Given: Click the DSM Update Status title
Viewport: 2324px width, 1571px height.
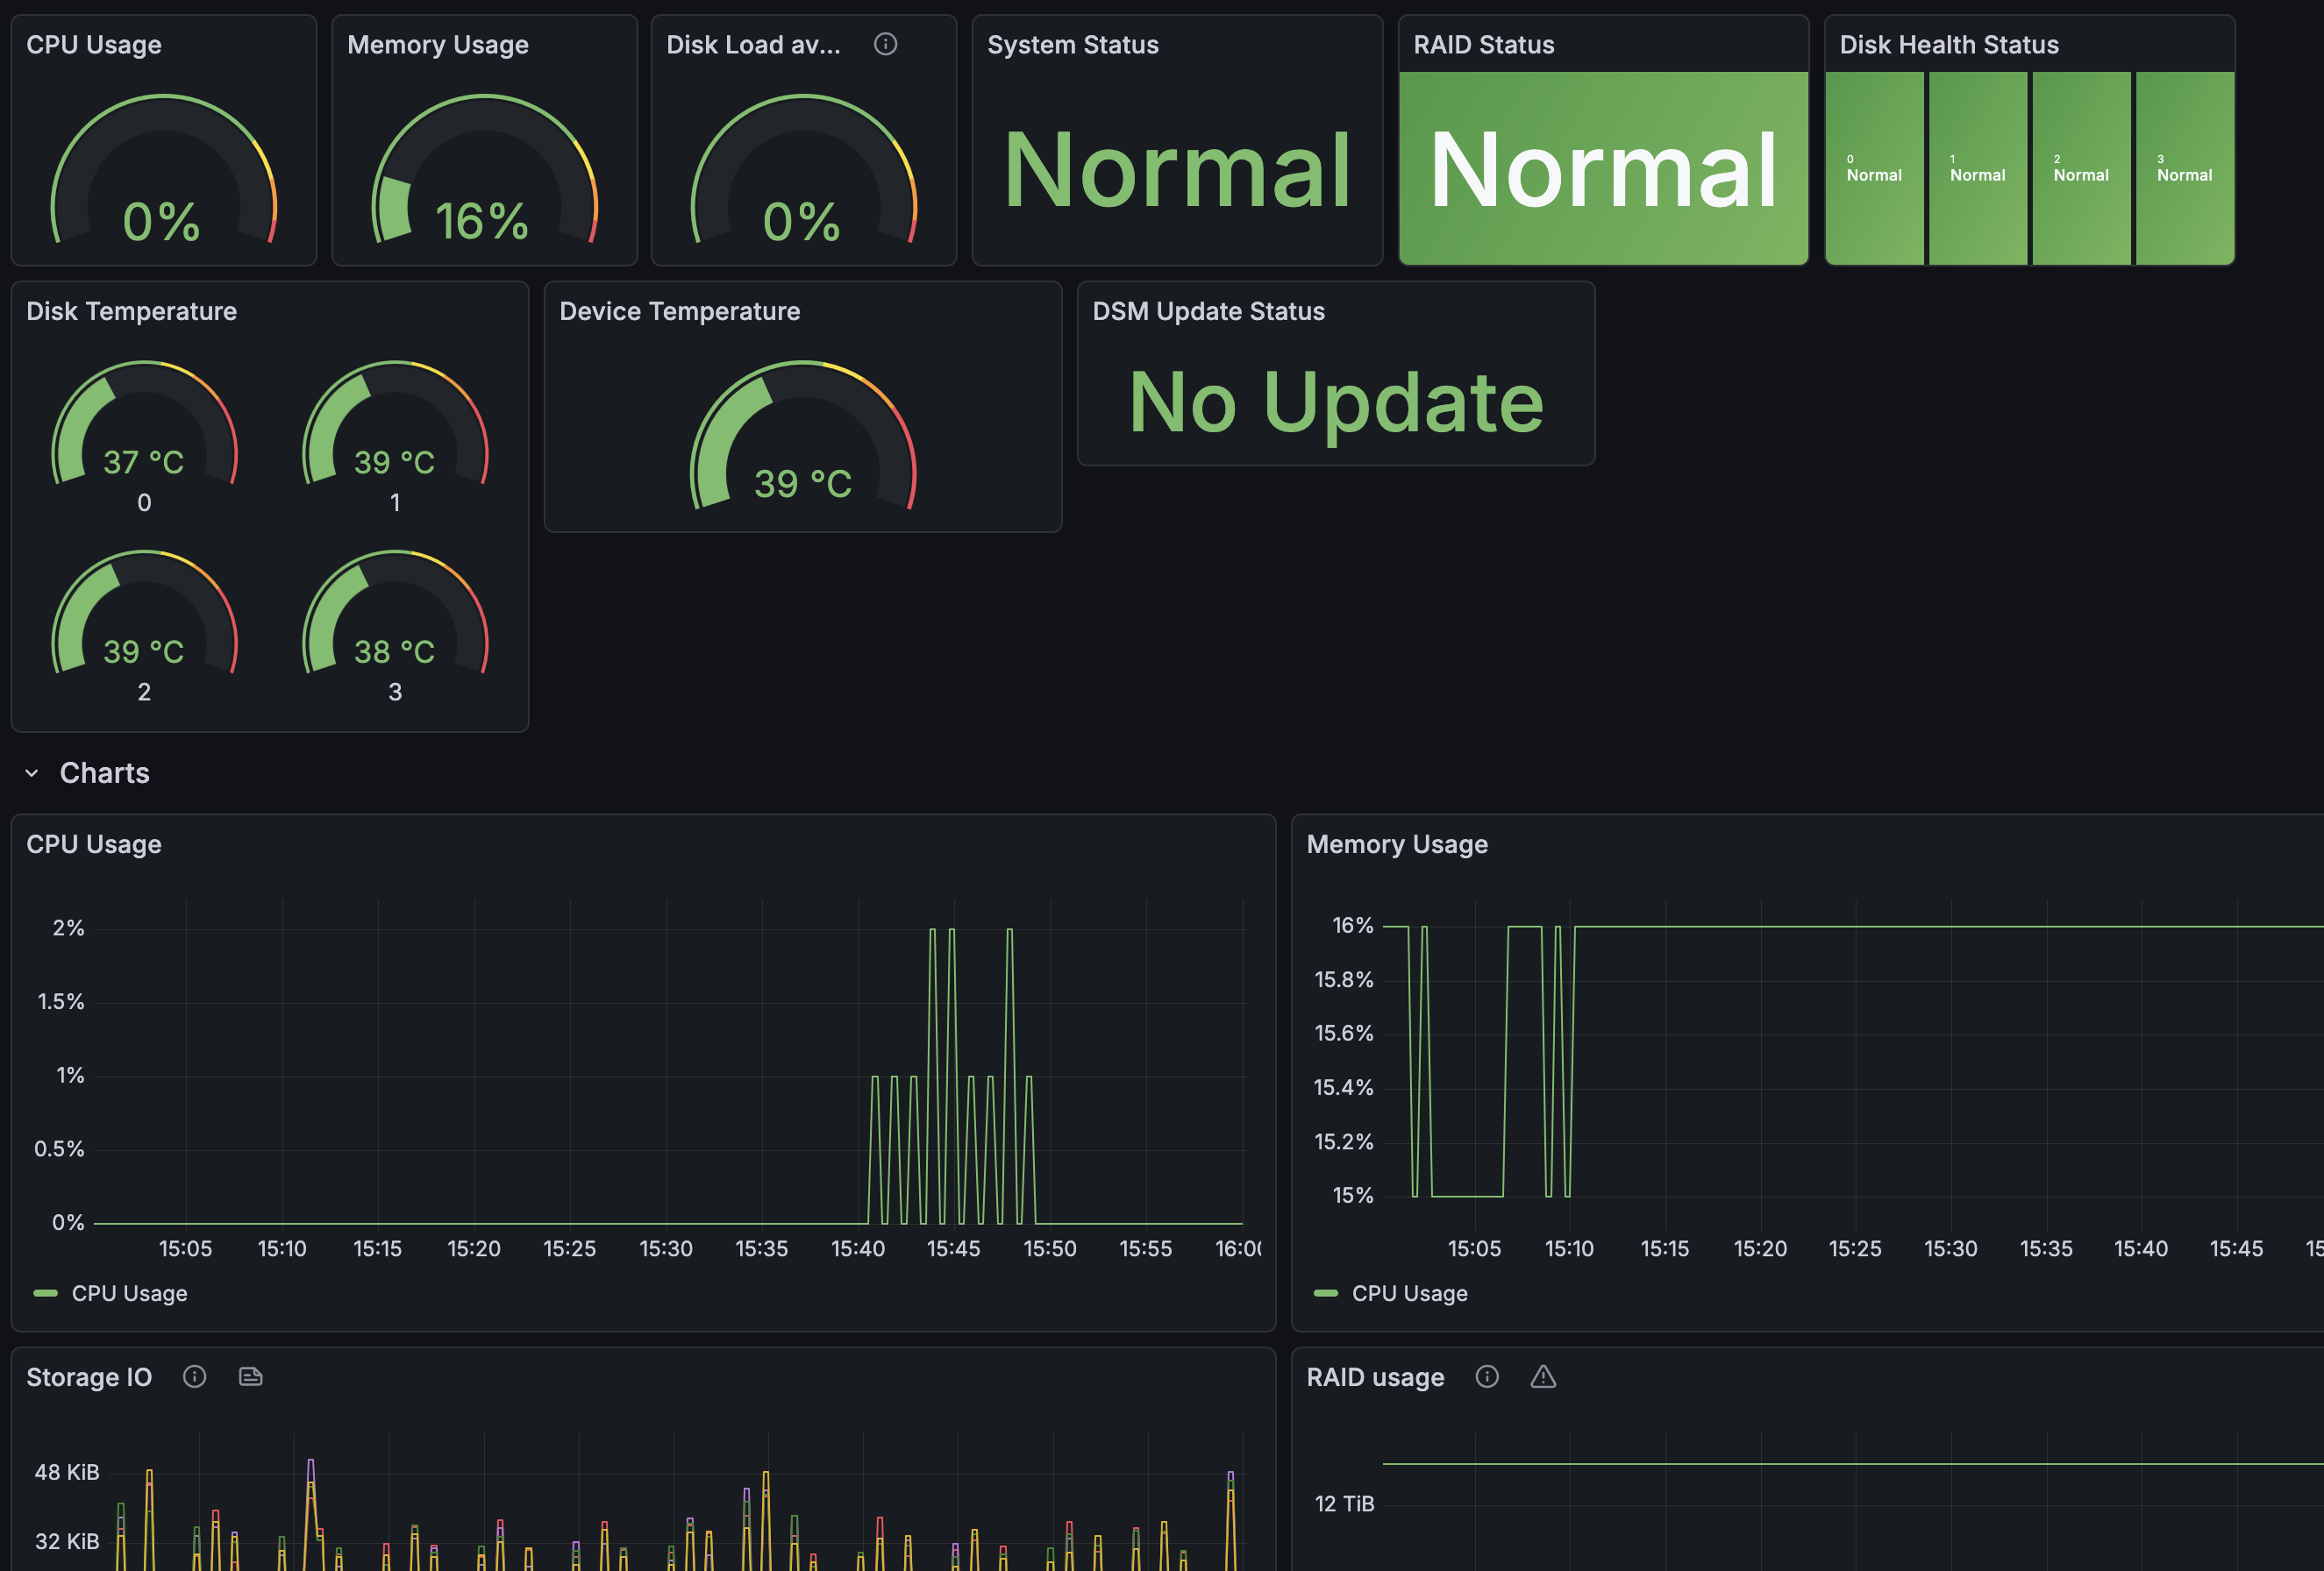Looking at the screenshot, I should pyautogui.click(x=1208, y=311).
